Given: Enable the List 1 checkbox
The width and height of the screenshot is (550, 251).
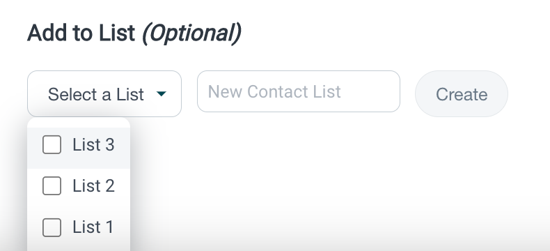Looking at the screenshot, I should [x=52, y=227].
